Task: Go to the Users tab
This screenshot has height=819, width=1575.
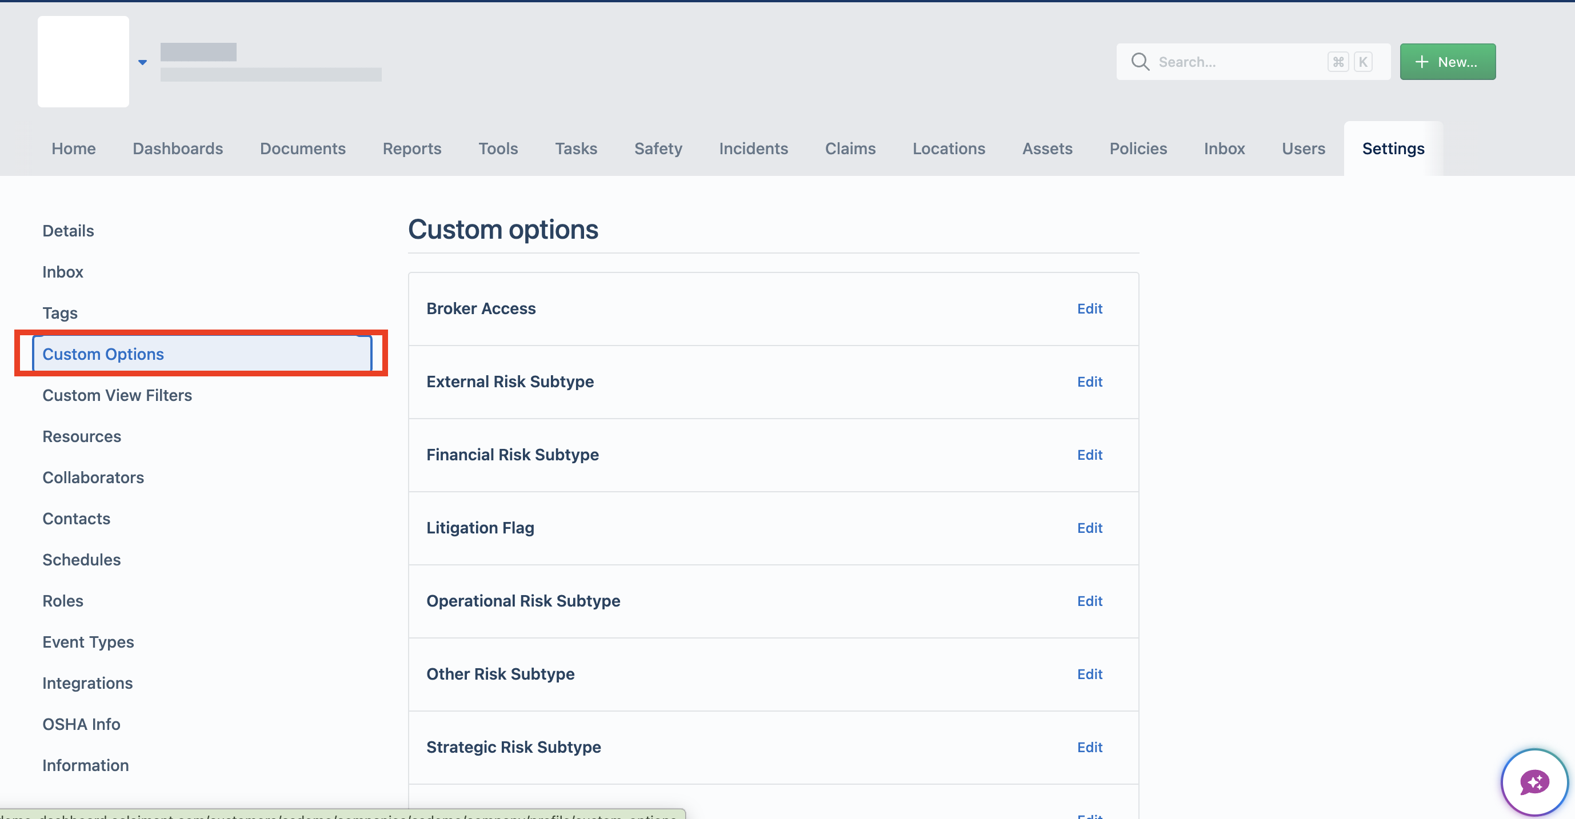Action: pos(1303,148)
